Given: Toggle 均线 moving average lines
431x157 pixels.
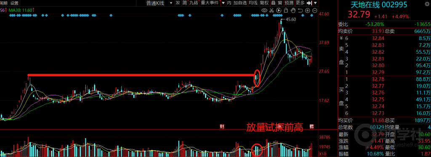Looking at the screenshot, I should 253,3.
